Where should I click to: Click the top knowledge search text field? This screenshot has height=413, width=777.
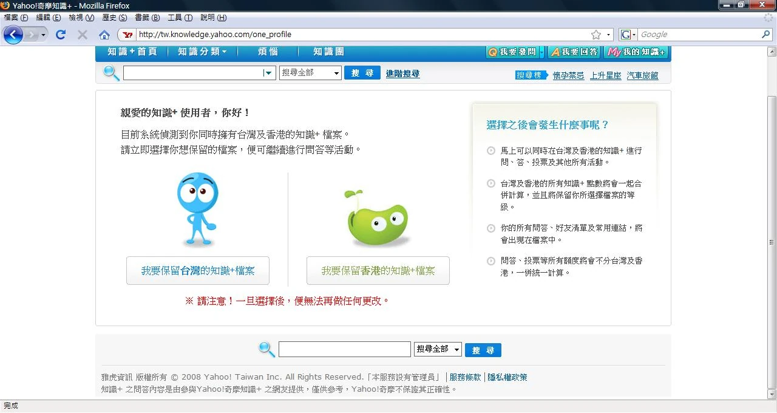click(192, 73)
